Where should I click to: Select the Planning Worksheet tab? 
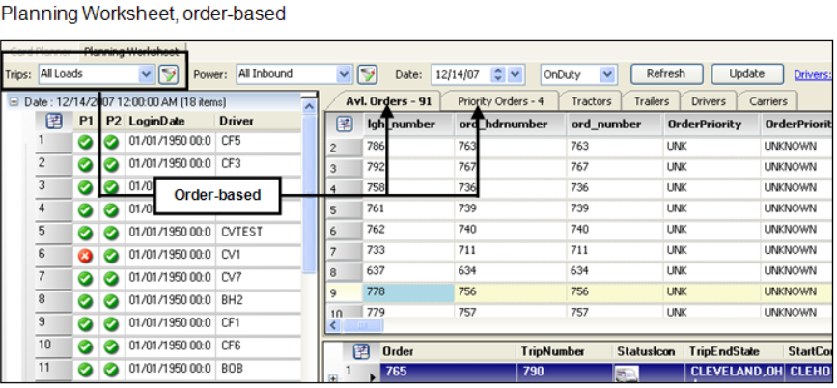pyautogui.click(x=131, y=52)
